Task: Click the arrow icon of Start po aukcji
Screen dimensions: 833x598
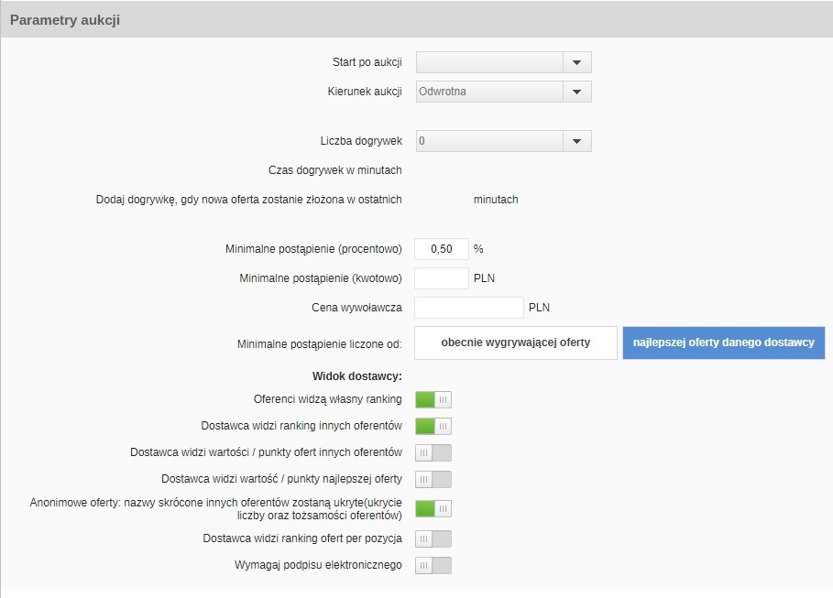Action: pyautogui.click(x=576, y=62)
